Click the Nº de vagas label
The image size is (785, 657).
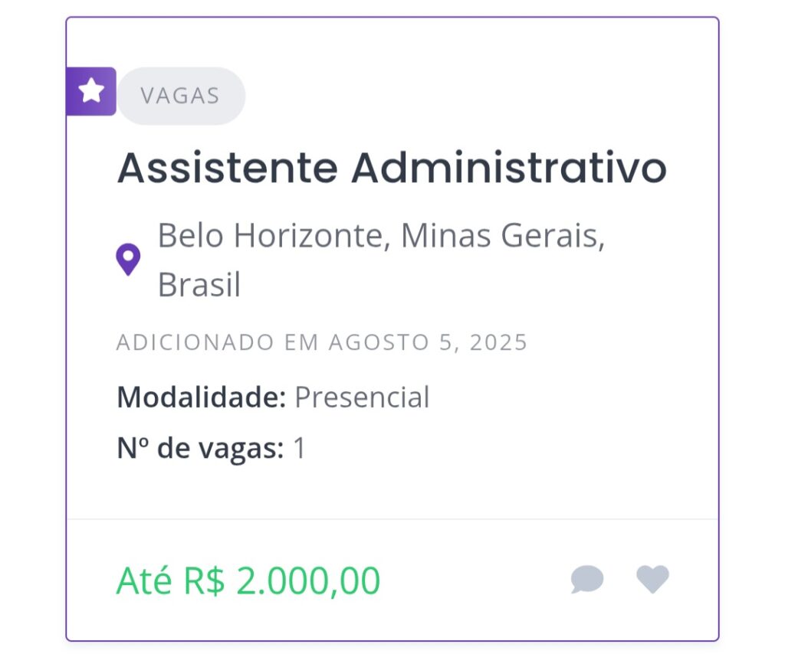tap(200, 448)
